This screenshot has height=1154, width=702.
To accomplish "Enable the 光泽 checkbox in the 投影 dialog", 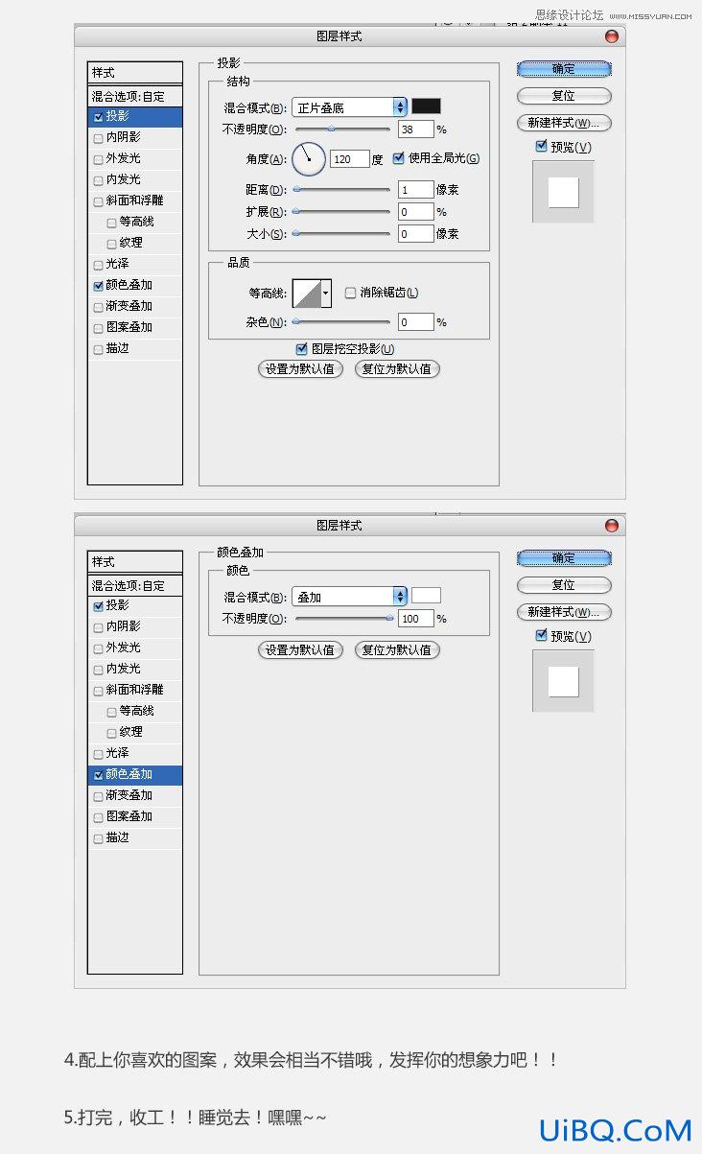I will point(98,264).
